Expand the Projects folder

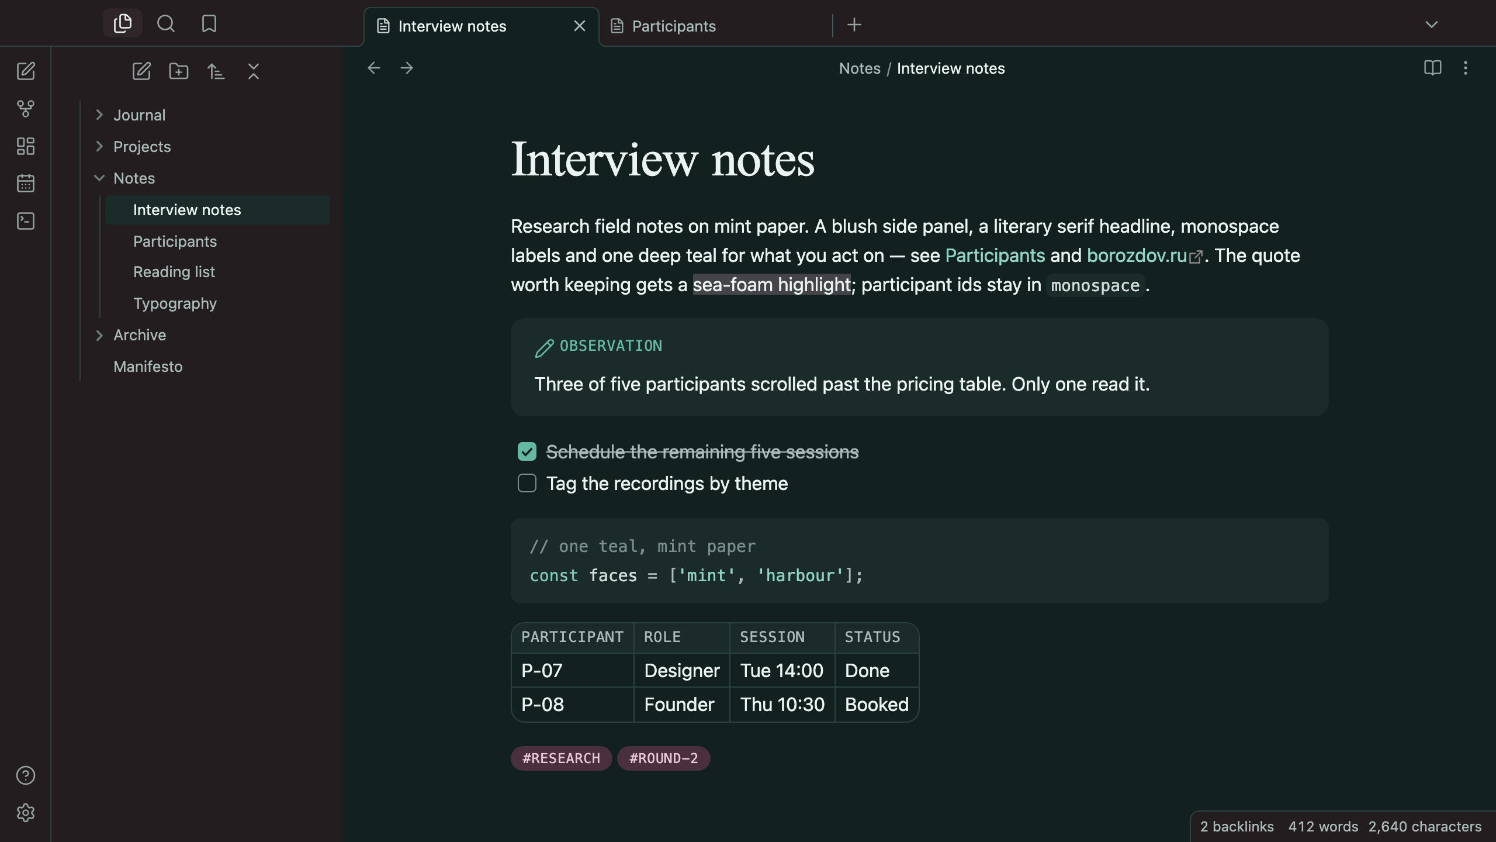[x=99, y=147]
